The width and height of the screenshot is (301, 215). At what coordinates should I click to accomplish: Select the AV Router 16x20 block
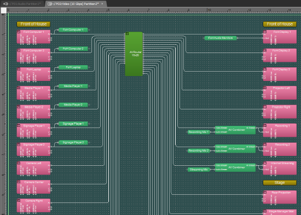click(134, 54)
